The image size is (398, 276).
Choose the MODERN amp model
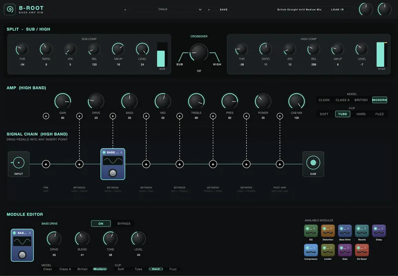pos(380,100)
